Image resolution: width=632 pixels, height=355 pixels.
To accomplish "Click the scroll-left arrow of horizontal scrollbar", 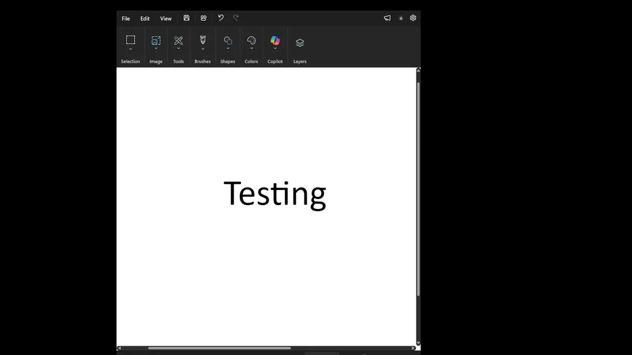I will point(118,349).
